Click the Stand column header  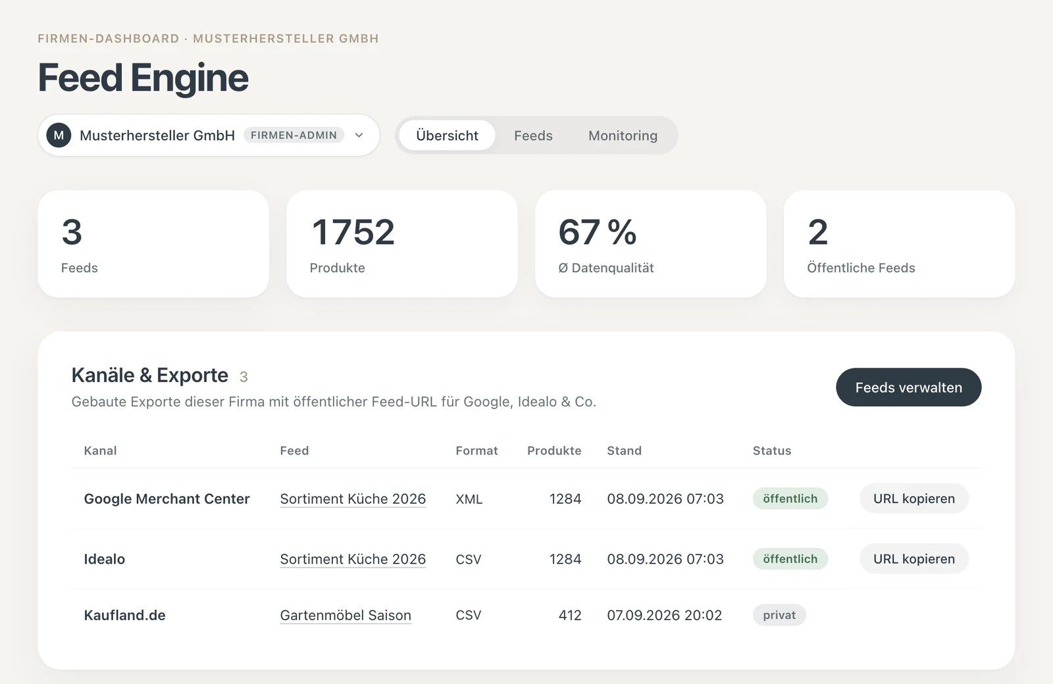624,451
